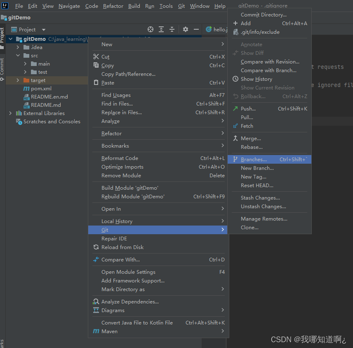This screenshot has width=353, height=348.
Task: Open the Project view dropdown arrow
Action: (x=44, y=30)
